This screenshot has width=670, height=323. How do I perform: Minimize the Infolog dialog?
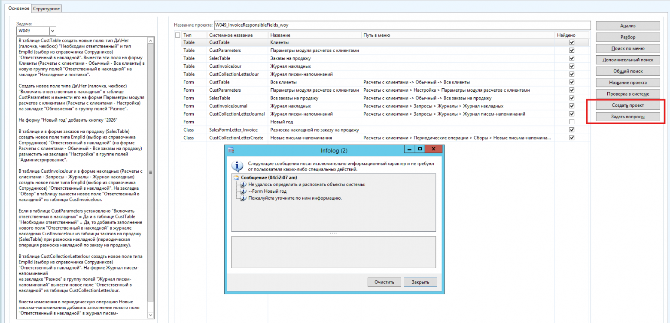[410, 149]
